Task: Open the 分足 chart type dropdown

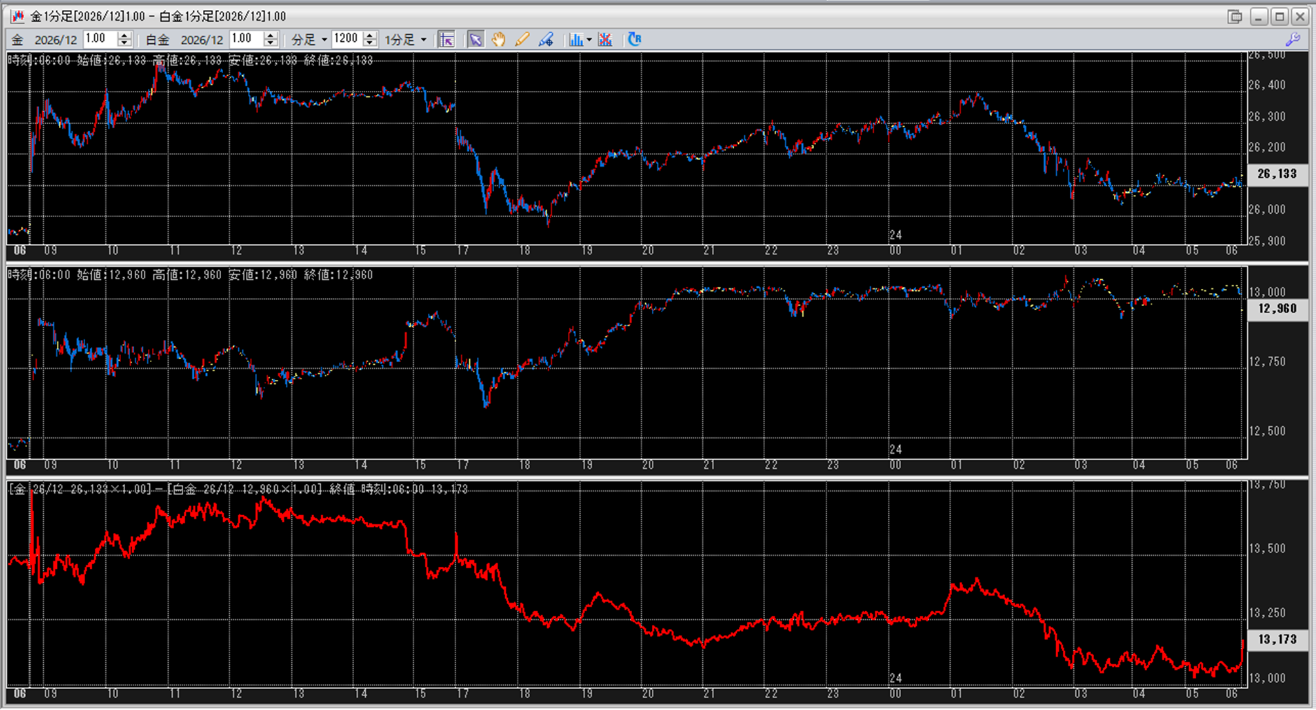Action: click(x=310, y=40)
